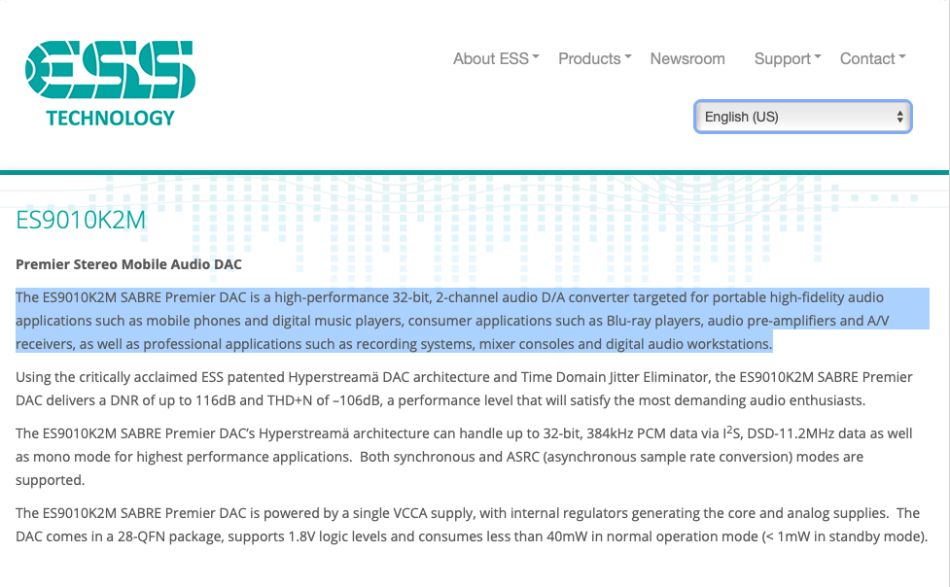950x587 pixels.
Task: Expand the Products dropdown menu
Action: 594,58
